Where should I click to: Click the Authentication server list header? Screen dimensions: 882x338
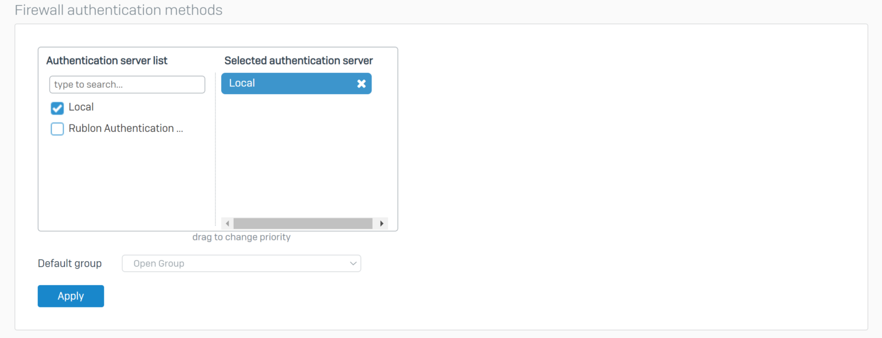pyautogui.click(x=107, y=60)
